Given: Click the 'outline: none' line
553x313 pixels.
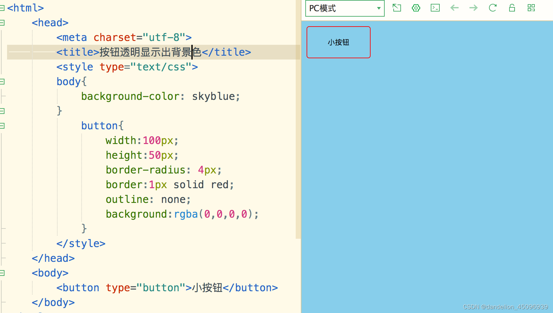Looking at the screenshot, I should click(148, 199).
